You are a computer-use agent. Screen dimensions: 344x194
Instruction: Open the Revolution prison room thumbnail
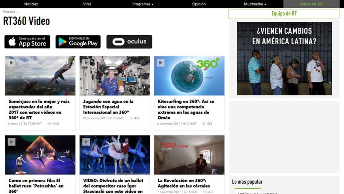[x=189, y=155]
